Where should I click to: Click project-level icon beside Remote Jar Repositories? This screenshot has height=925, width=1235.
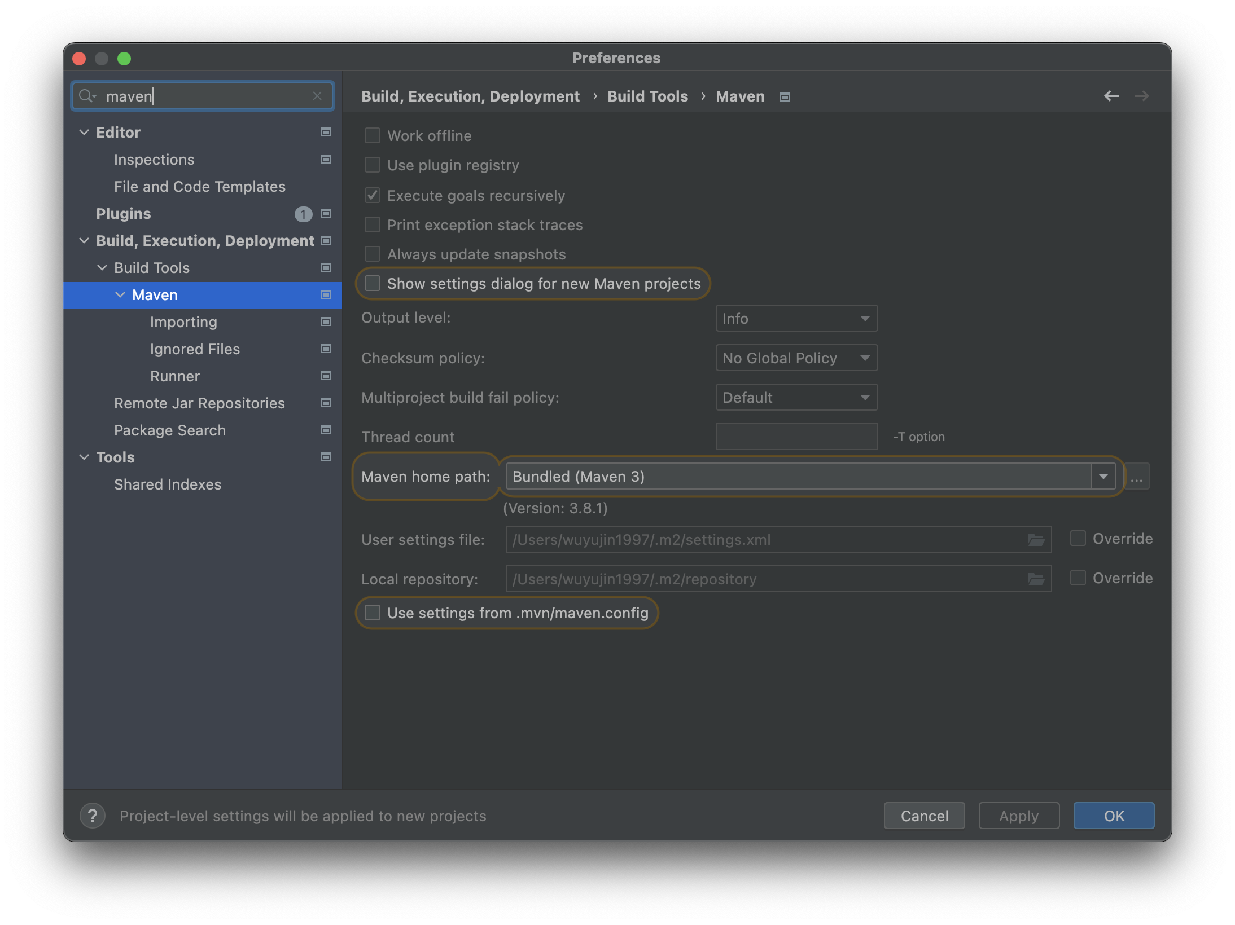click(326, 403)
